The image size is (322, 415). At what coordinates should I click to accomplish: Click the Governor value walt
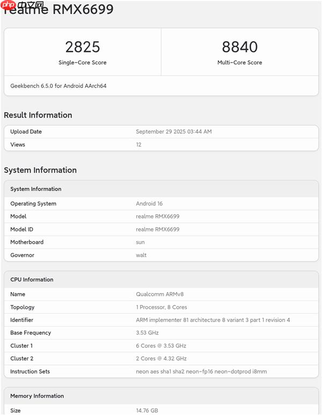click(141, 255)
